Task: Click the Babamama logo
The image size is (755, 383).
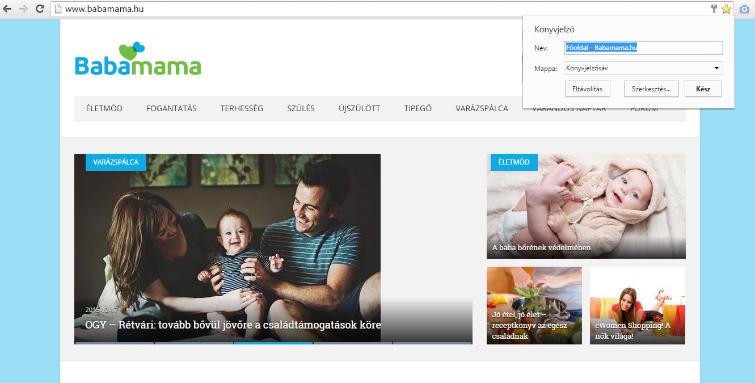Action: tap(138, 59)
